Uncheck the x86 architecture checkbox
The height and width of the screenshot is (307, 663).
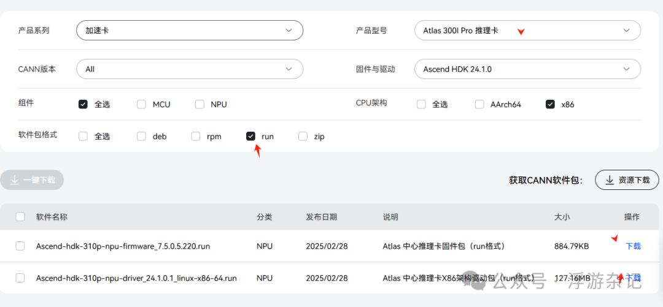(550, 104)
